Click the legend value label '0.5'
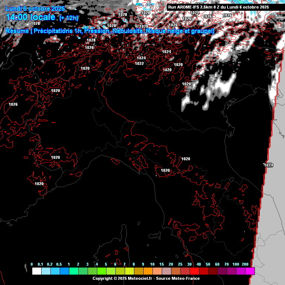 click(x=59, y=264)
